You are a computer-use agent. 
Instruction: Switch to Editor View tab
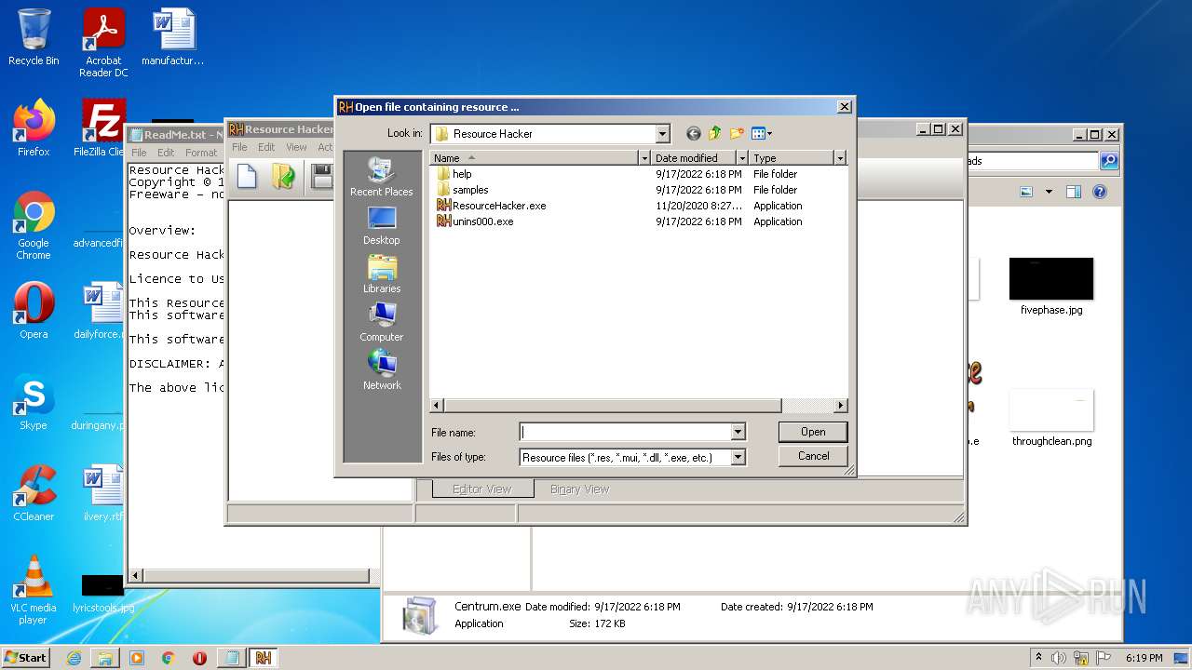click(482, 489)
